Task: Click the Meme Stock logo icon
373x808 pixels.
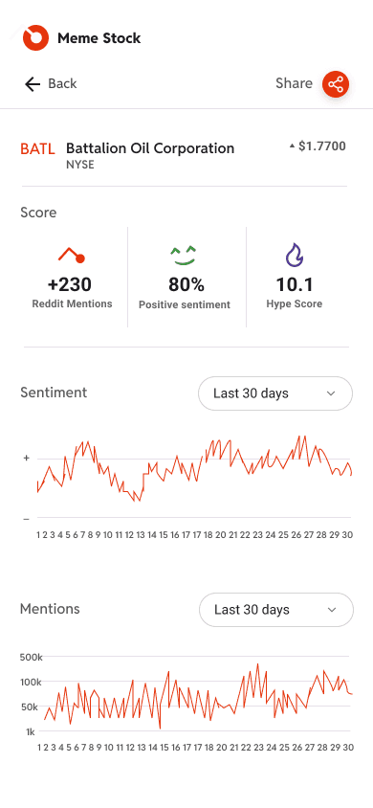Action: tap(36, 37)
